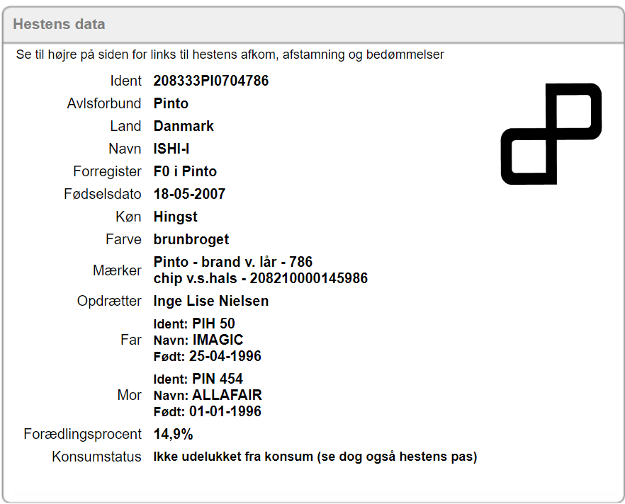Click the Avlsforbund value Pinto
Viewport: 625px width, 504px height.
(171, 103)
